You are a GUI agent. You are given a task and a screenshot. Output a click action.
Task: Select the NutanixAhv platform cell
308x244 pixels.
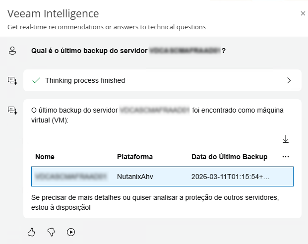pyautogui.click(x=134, y=176)
